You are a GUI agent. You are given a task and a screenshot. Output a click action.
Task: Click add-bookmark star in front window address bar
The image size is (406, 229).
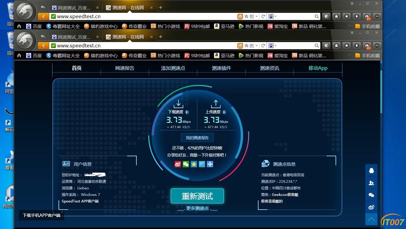[x=246, y=46]
